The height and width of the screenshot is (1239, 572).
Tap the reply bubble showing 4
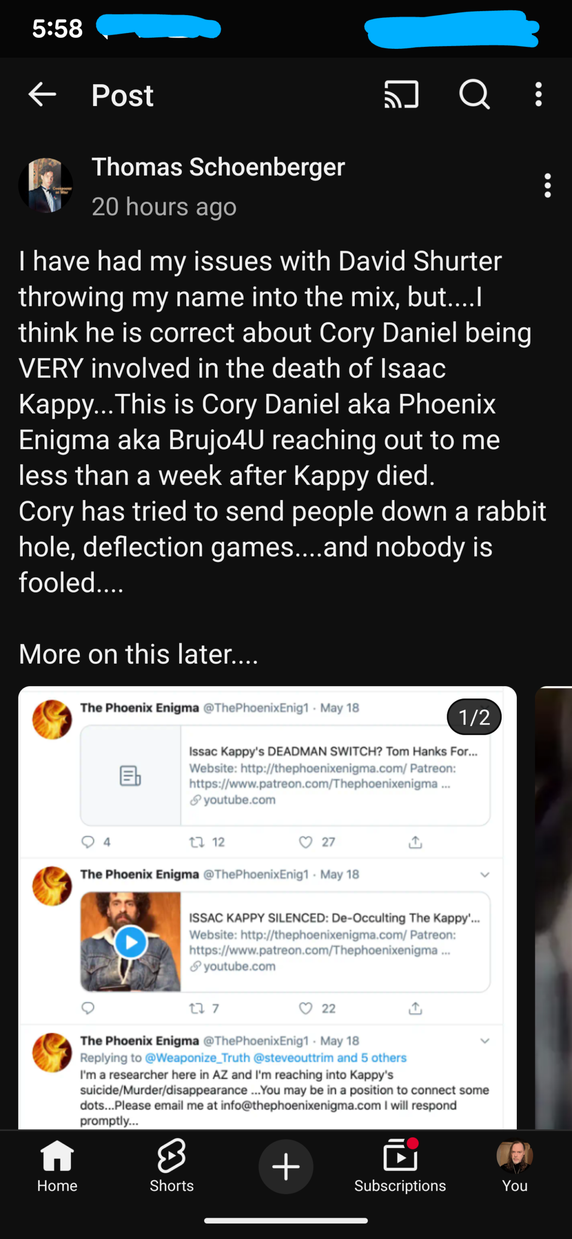pos(88,842)
